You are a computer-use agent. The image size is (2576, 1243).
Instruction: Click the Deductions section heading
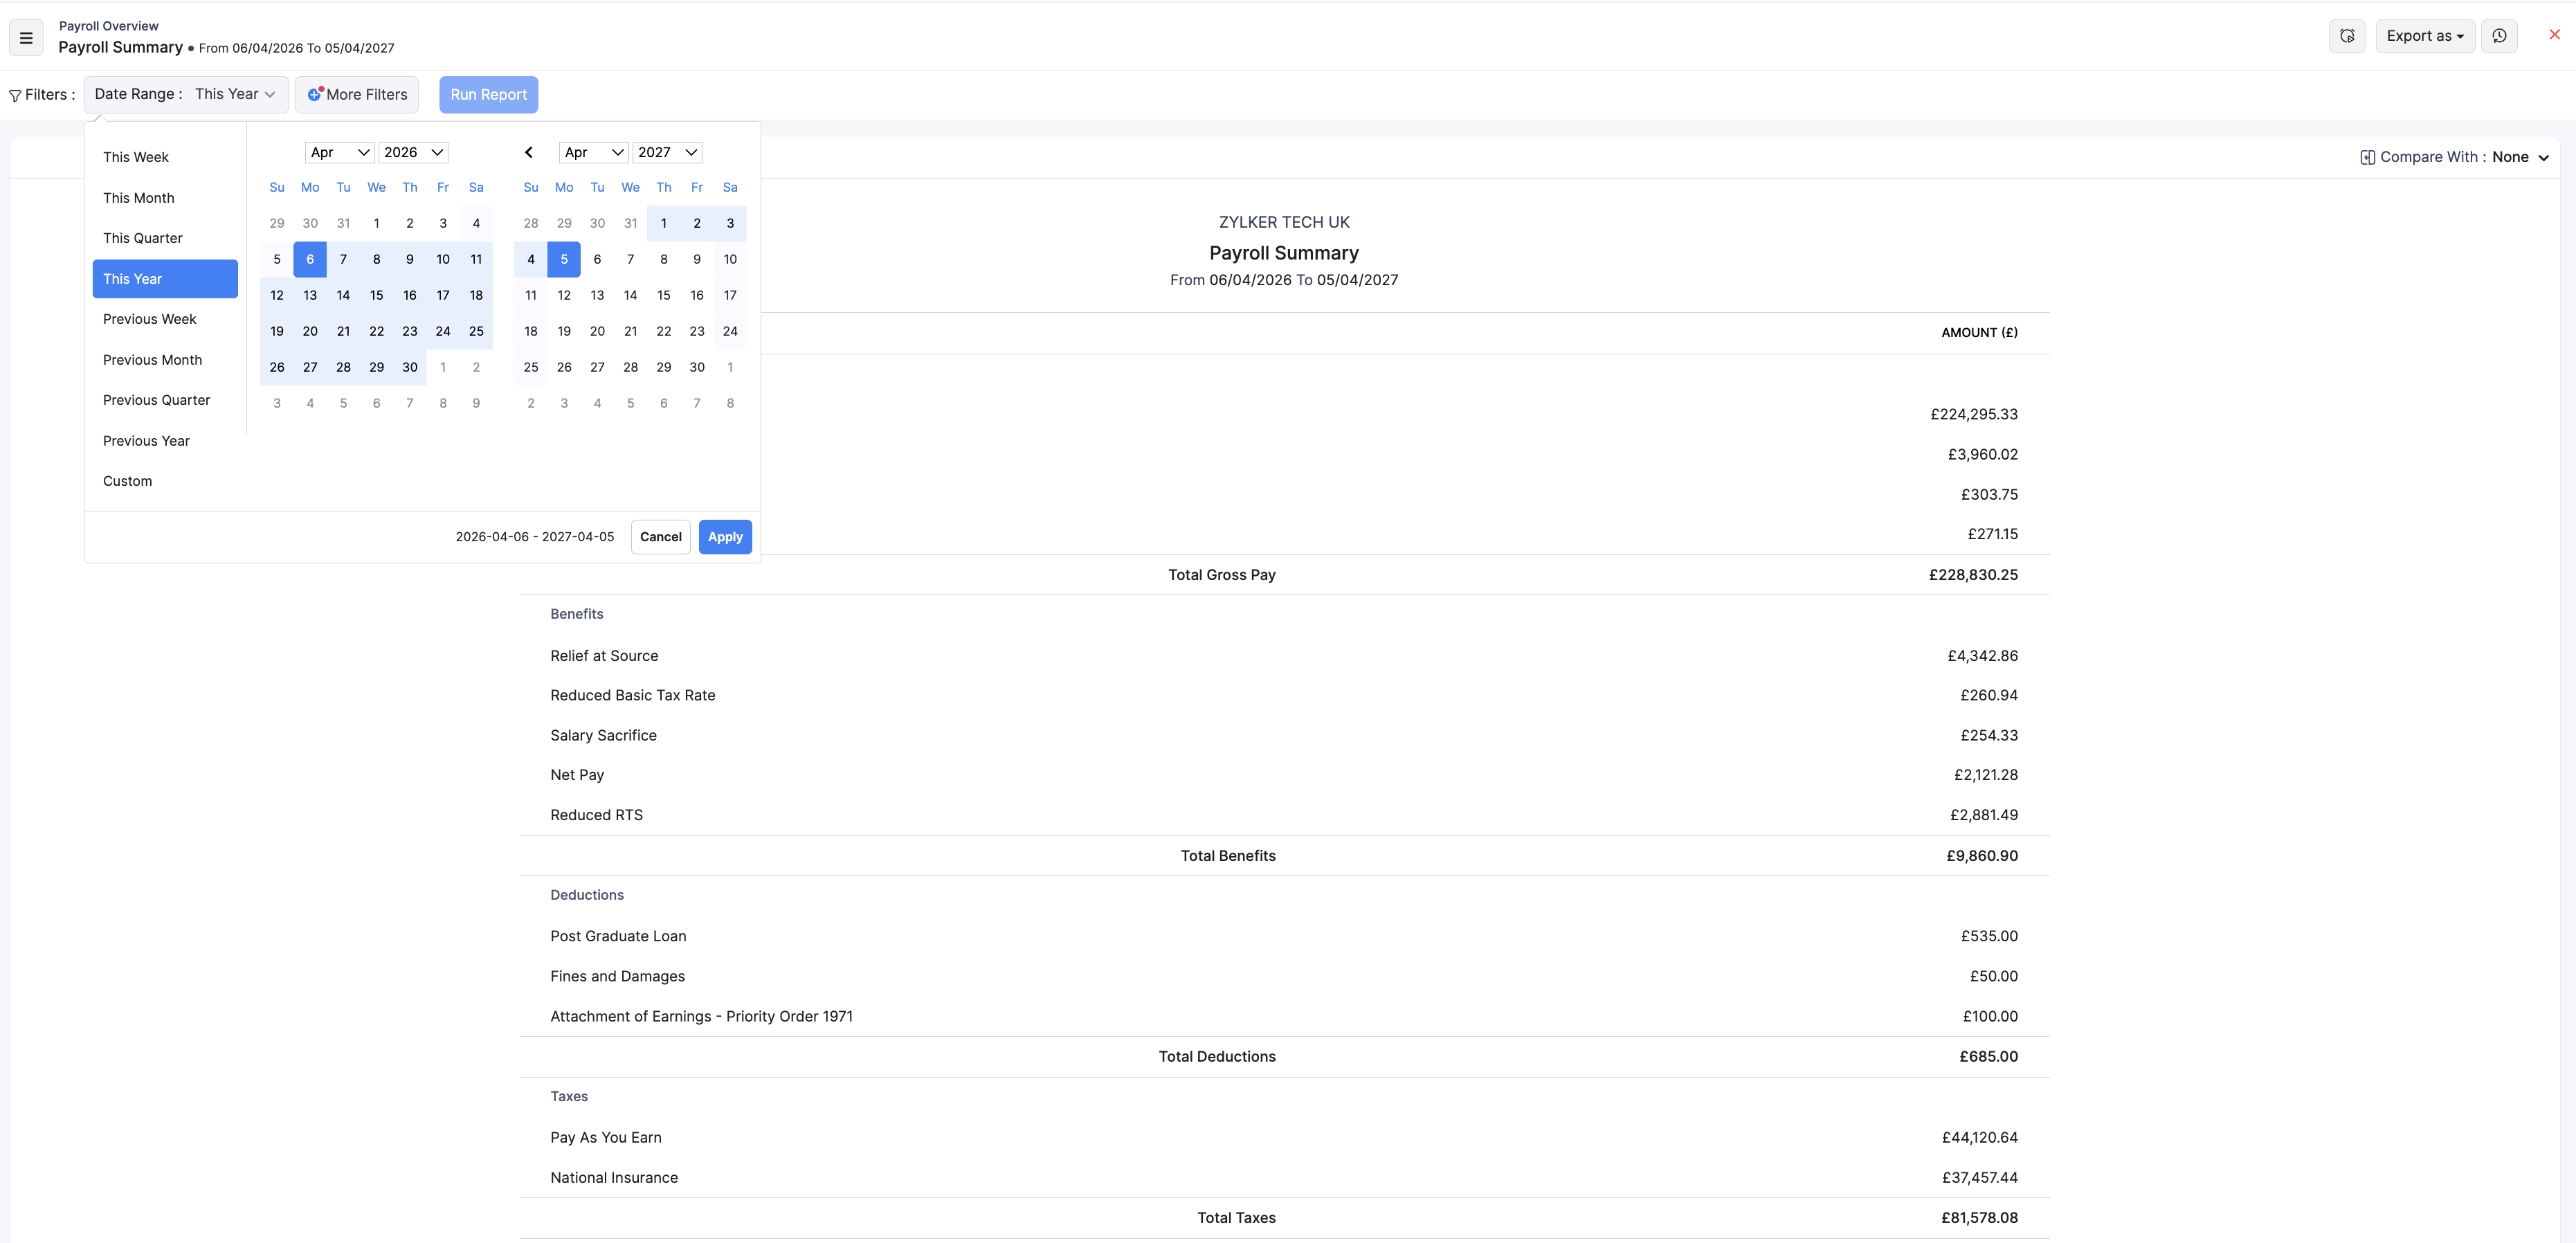(587, 895)
